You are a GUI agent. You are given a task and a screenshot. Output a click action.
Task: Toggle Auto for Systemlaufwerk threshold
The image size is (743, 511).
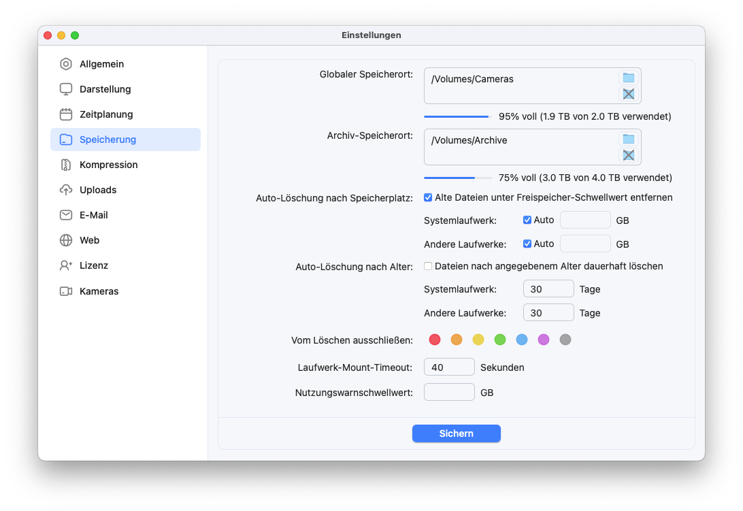tap(527, 220)
